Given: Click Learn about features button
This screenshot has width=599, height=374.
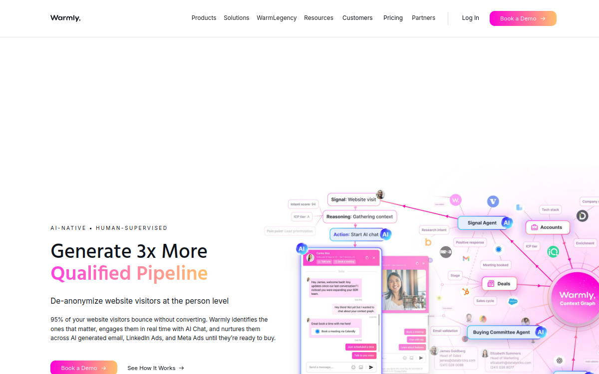Looking at the screenshot, I should 412,347.
